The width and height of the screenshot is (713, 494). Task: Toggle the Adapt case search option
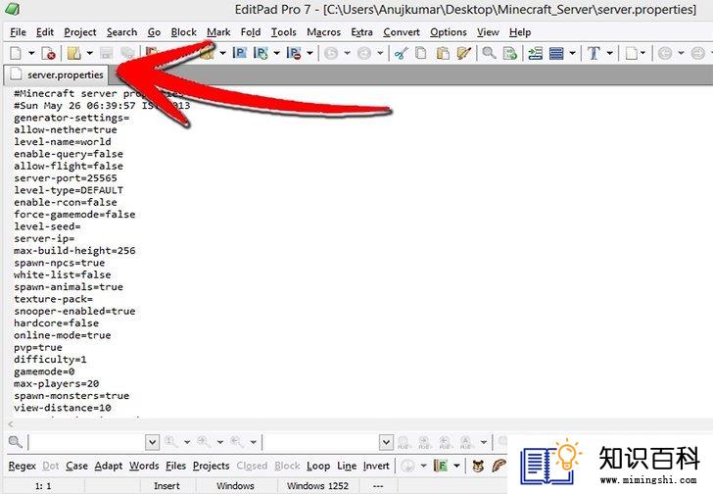click(x=108, y=467)
